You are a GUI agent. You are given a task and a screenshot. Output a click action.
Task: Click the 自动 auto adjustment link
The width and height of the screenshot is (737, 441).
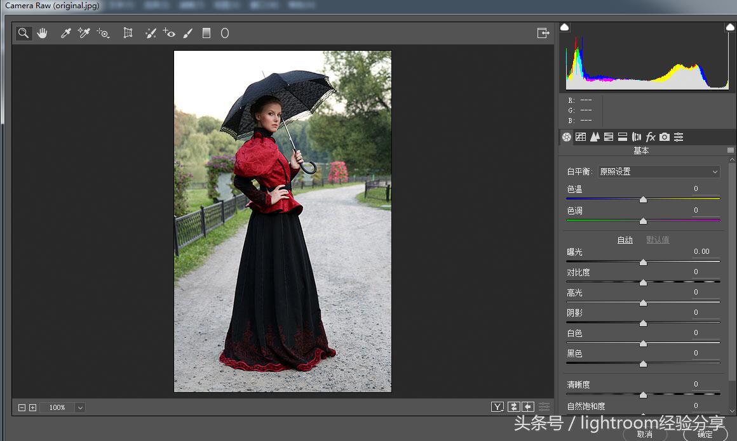click(x=625, y=240)
